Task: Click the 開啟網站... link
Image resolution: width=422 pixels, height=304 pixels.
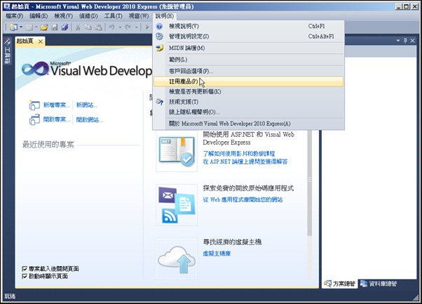Action: click(x=89, y=119)
